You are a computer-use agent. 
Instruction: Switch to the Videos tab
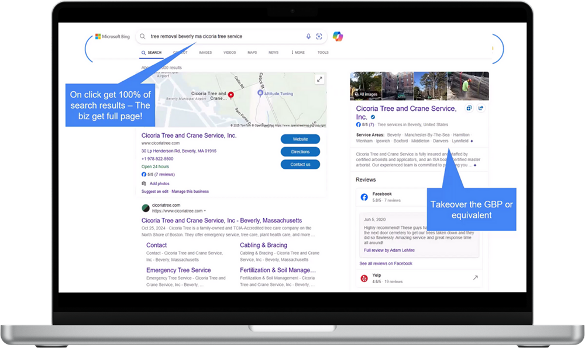230,53
